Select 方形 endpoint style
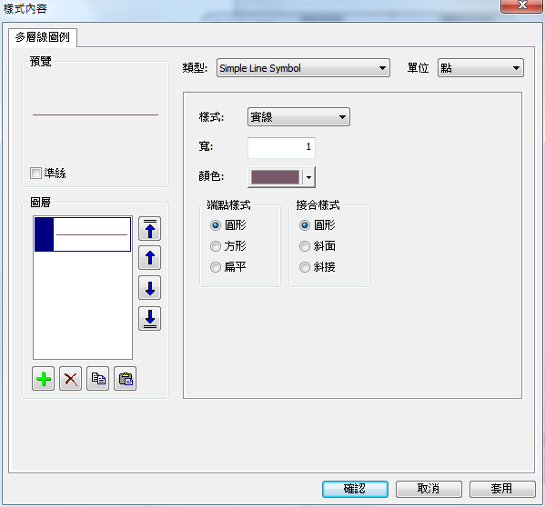Image resolution: width=545 pixels, height=507 pixels. pyautogui.click(x=216, y=246)
